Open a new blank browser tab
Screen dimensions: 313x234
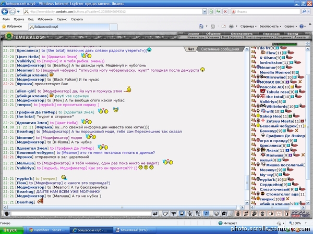click(x=114, y=27)
